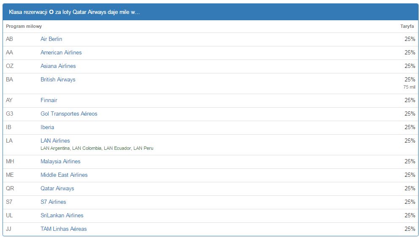Open the Air Berlin link
Viewport: 419px width, 238px height.
click(x=51, y=39)
